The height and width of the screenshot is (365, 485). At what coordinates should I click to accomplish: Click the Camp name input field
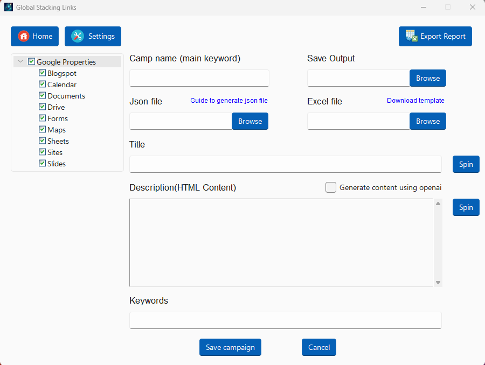click(x=199, y=78)
